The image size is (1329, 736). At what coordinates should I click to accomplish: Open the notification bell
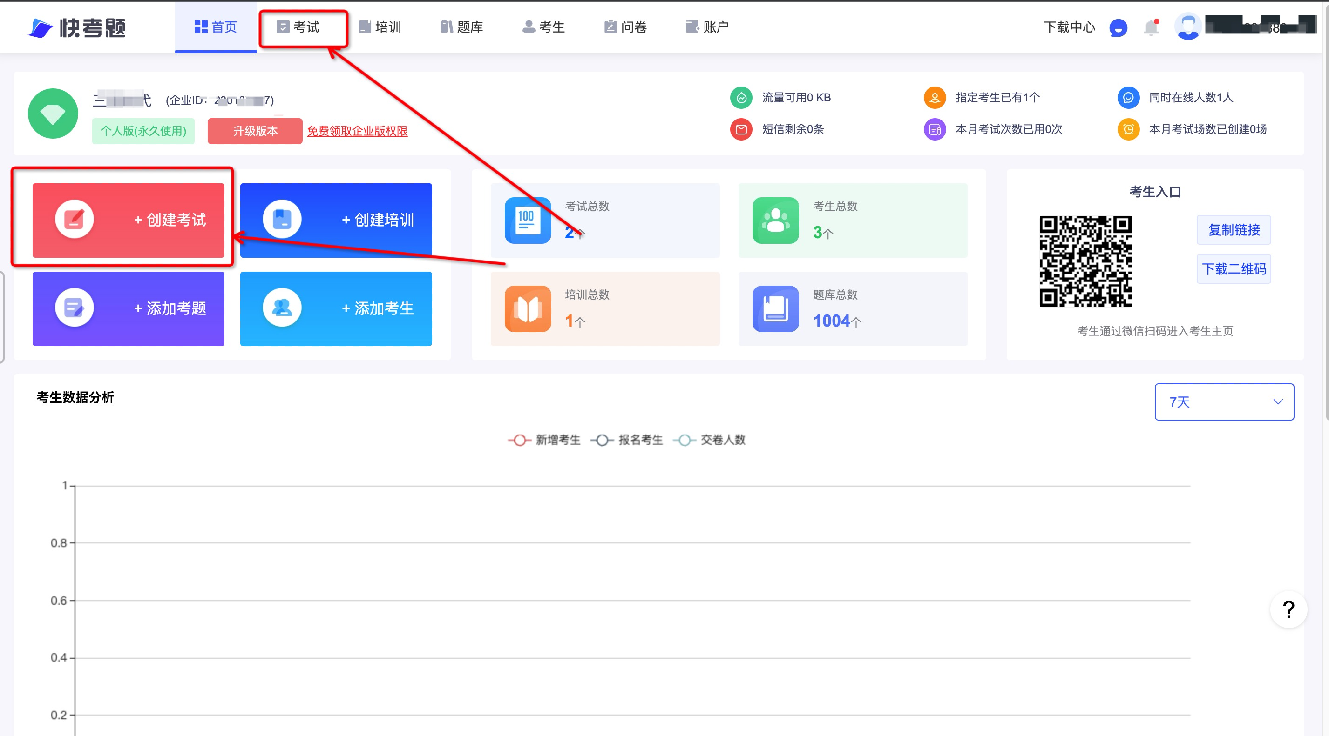[x=1151, y=27]
